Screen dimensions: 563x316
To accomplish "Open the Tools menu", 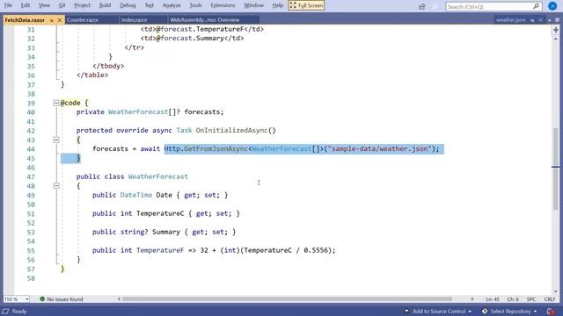I will 195,5.
